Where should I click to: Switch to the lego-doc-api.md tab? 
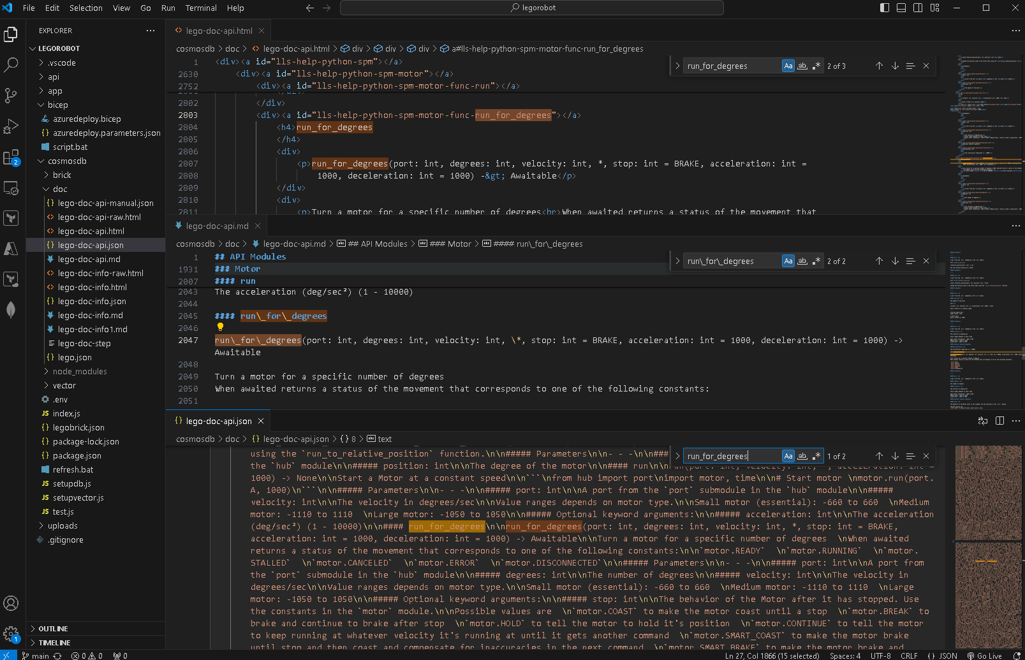coord(218,226)
